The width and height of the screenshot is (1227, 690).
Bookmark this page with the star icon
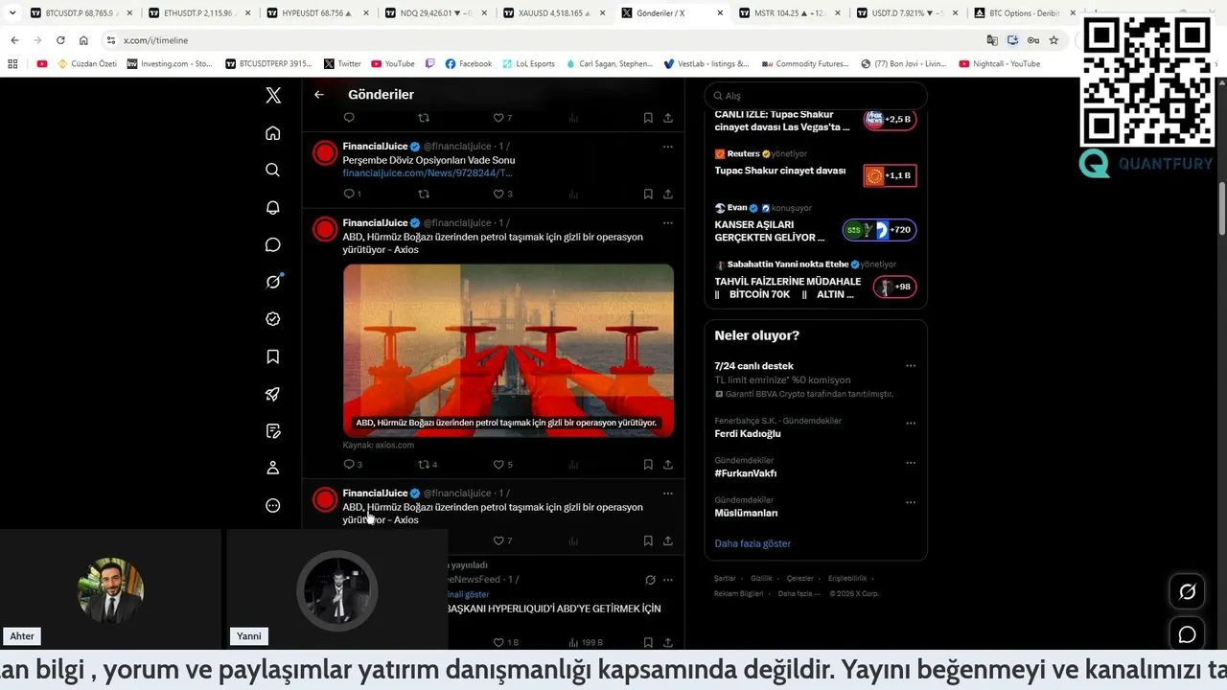coord(1053,40)
